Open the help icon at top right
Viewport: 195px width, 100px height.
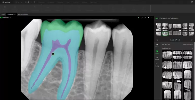pos(192,2)
